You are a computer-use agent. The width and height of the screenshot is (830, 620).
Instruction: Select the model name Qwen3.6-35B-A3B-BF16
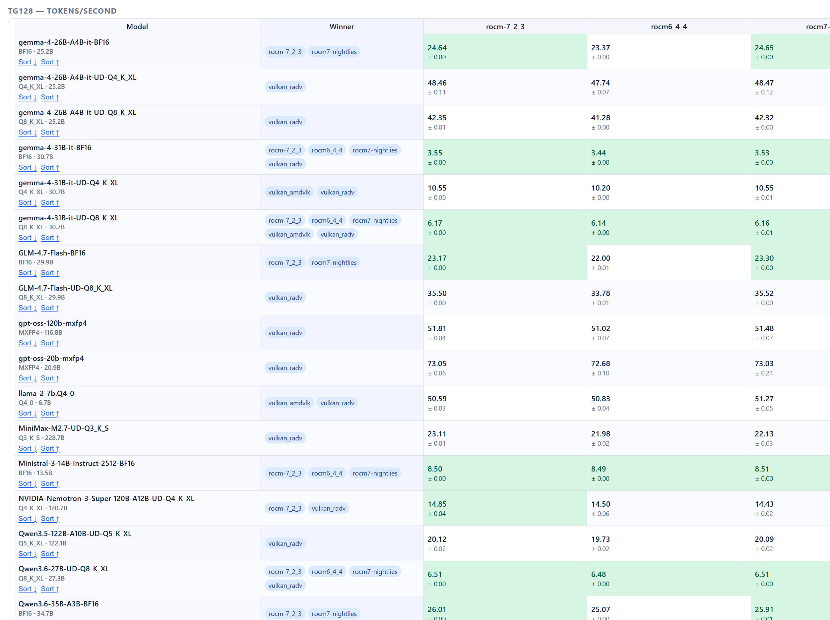pyautogui.click(x=59, y=604)
